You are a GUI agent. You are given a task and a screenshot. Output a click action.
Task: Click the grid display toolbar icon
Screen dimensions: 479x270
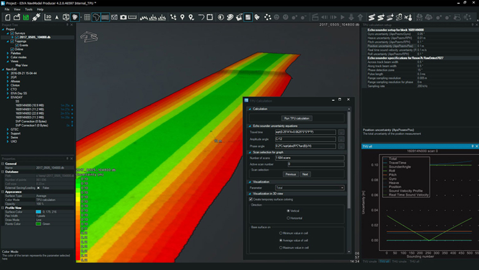(87, 17)
